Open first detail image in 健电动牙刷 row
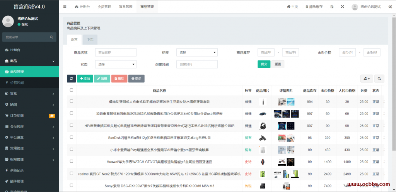This screenshot has height=192, width=396. [x=282, y=102]
